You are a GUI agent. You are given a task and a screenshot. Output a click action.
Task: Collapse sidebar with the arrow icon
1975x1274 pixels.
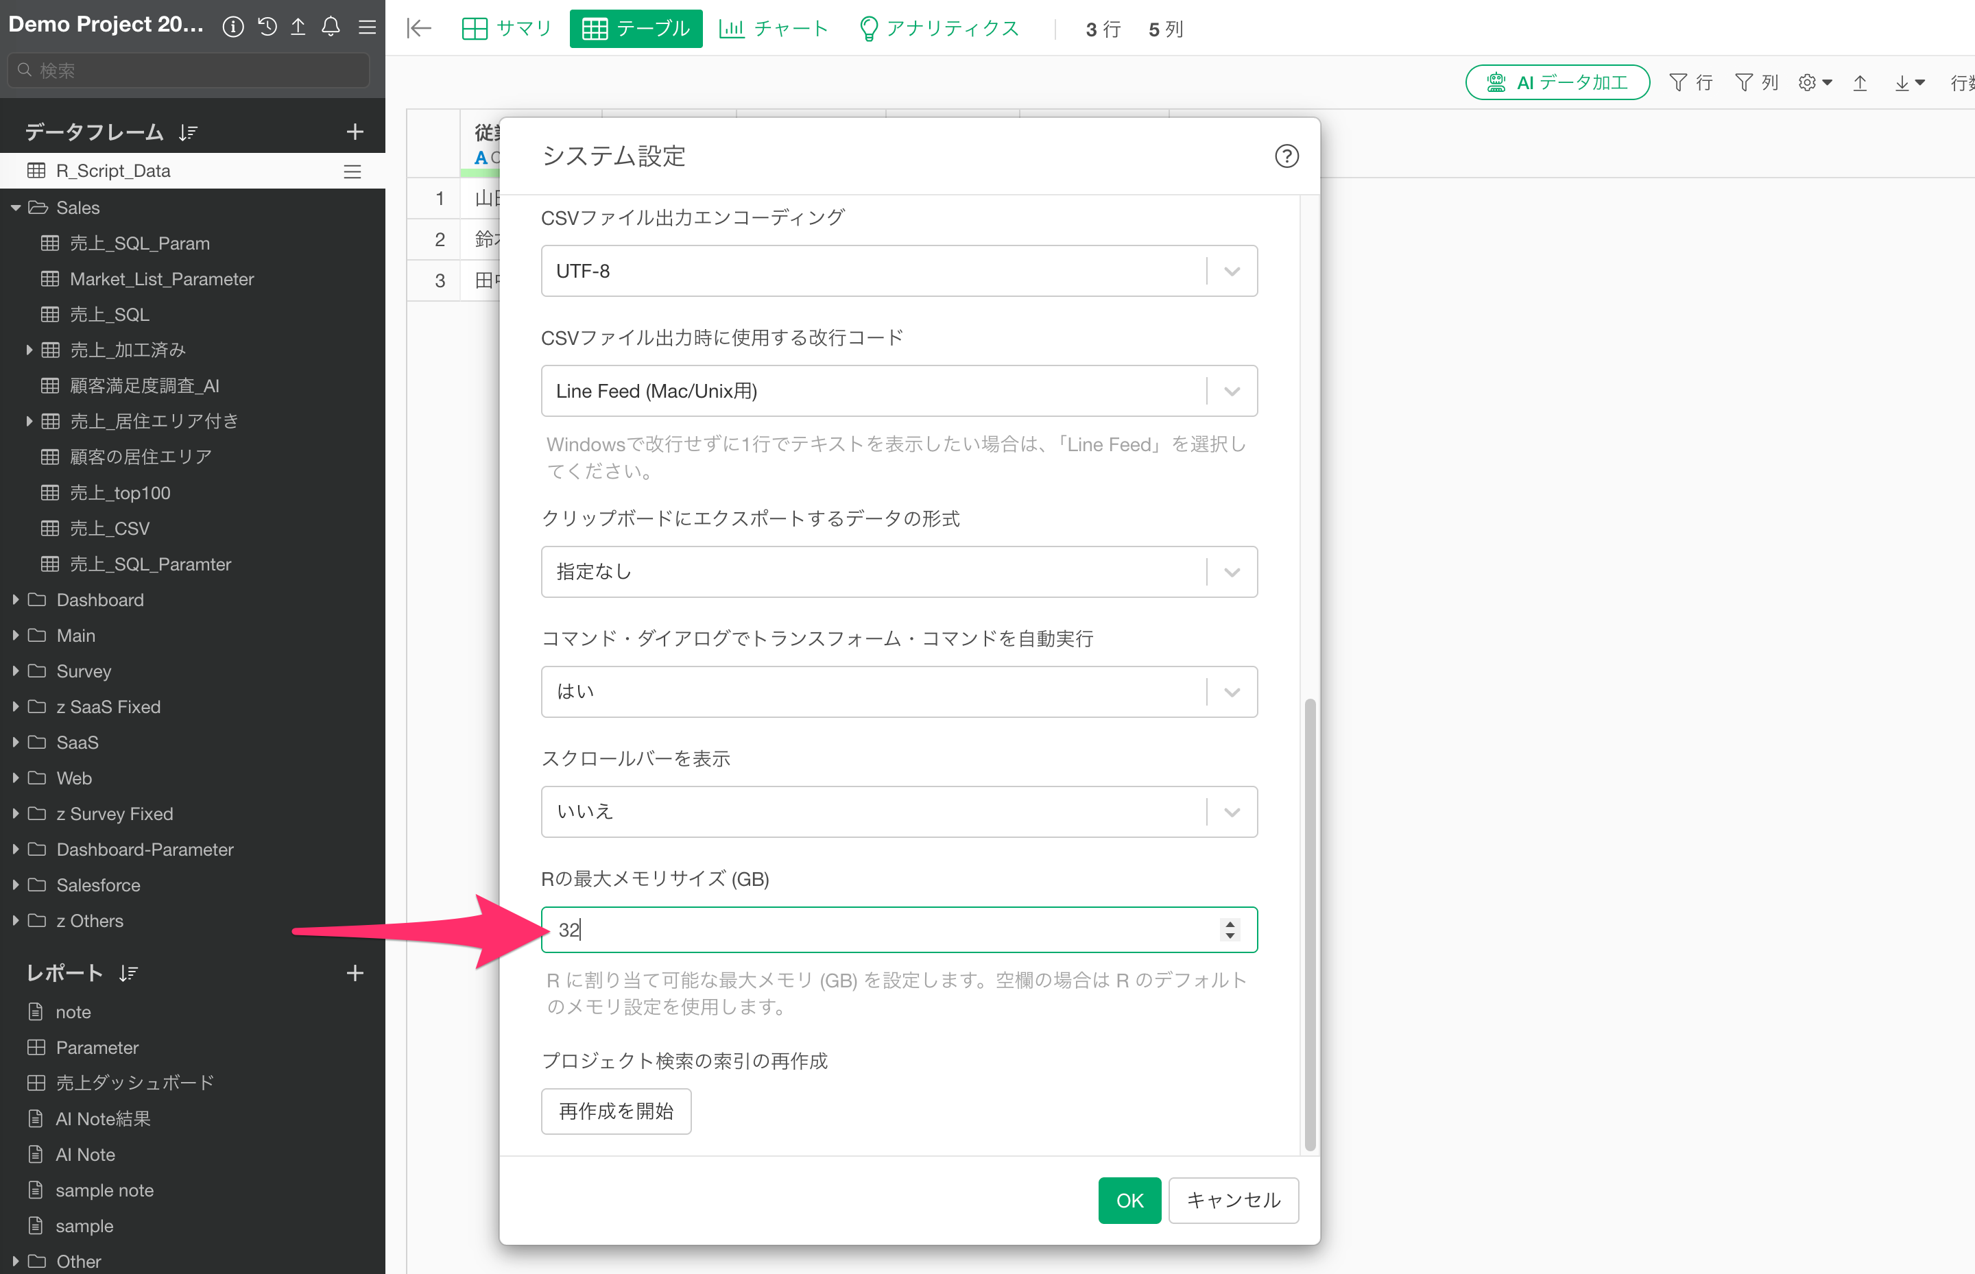[x=420, y=29]
